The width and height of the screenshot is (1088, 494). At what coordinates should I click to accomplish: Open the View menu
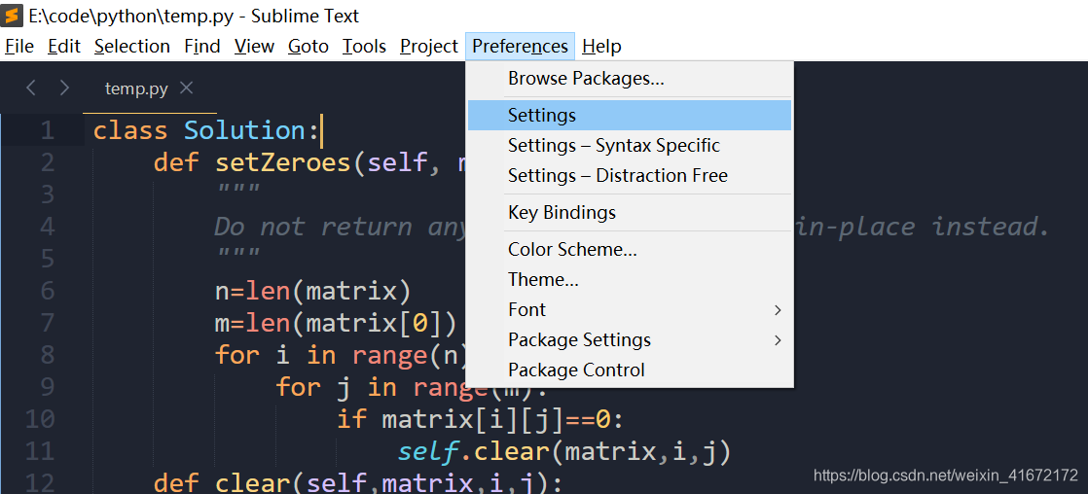[254, 47]
